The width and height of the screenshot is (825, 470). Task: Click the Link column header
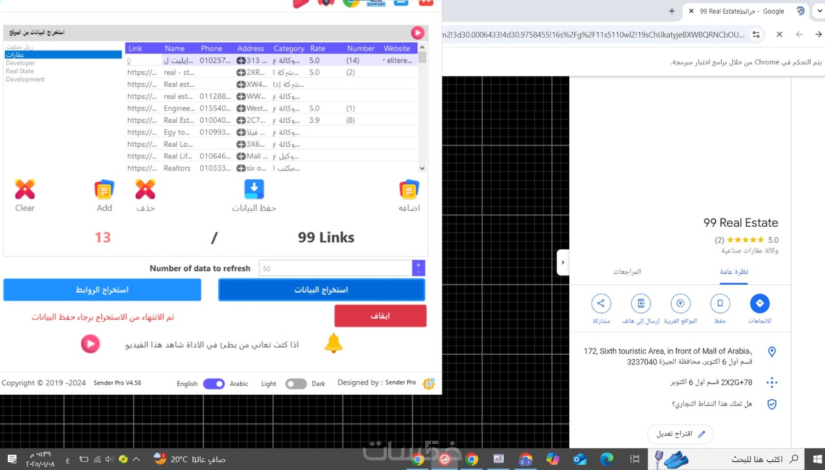tap(135, 48)
